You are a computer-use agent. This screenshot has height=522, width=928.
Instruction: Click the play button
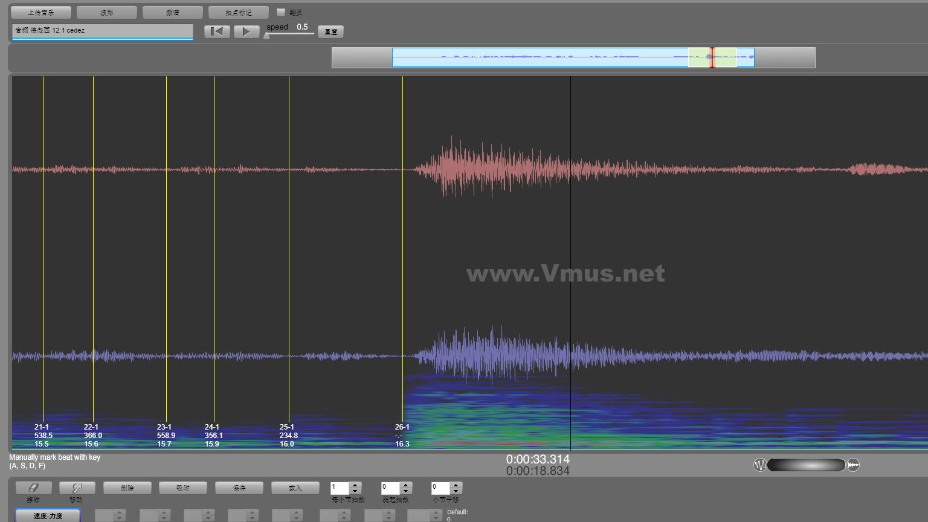click(246, 31)
